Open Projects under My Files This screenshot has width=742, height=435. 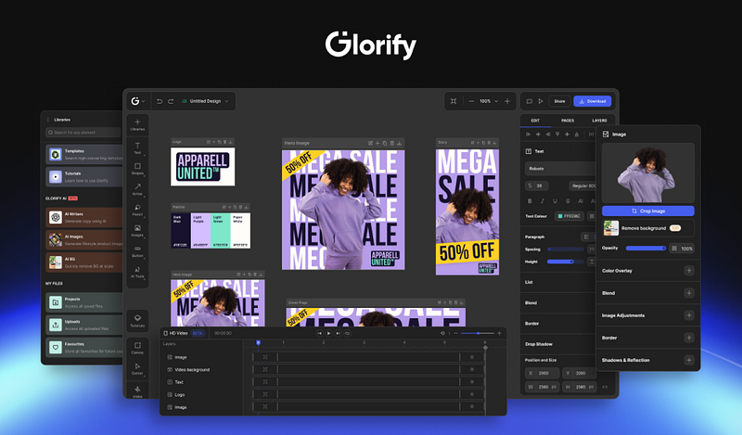pyautogui.click(x=84, y=302)
